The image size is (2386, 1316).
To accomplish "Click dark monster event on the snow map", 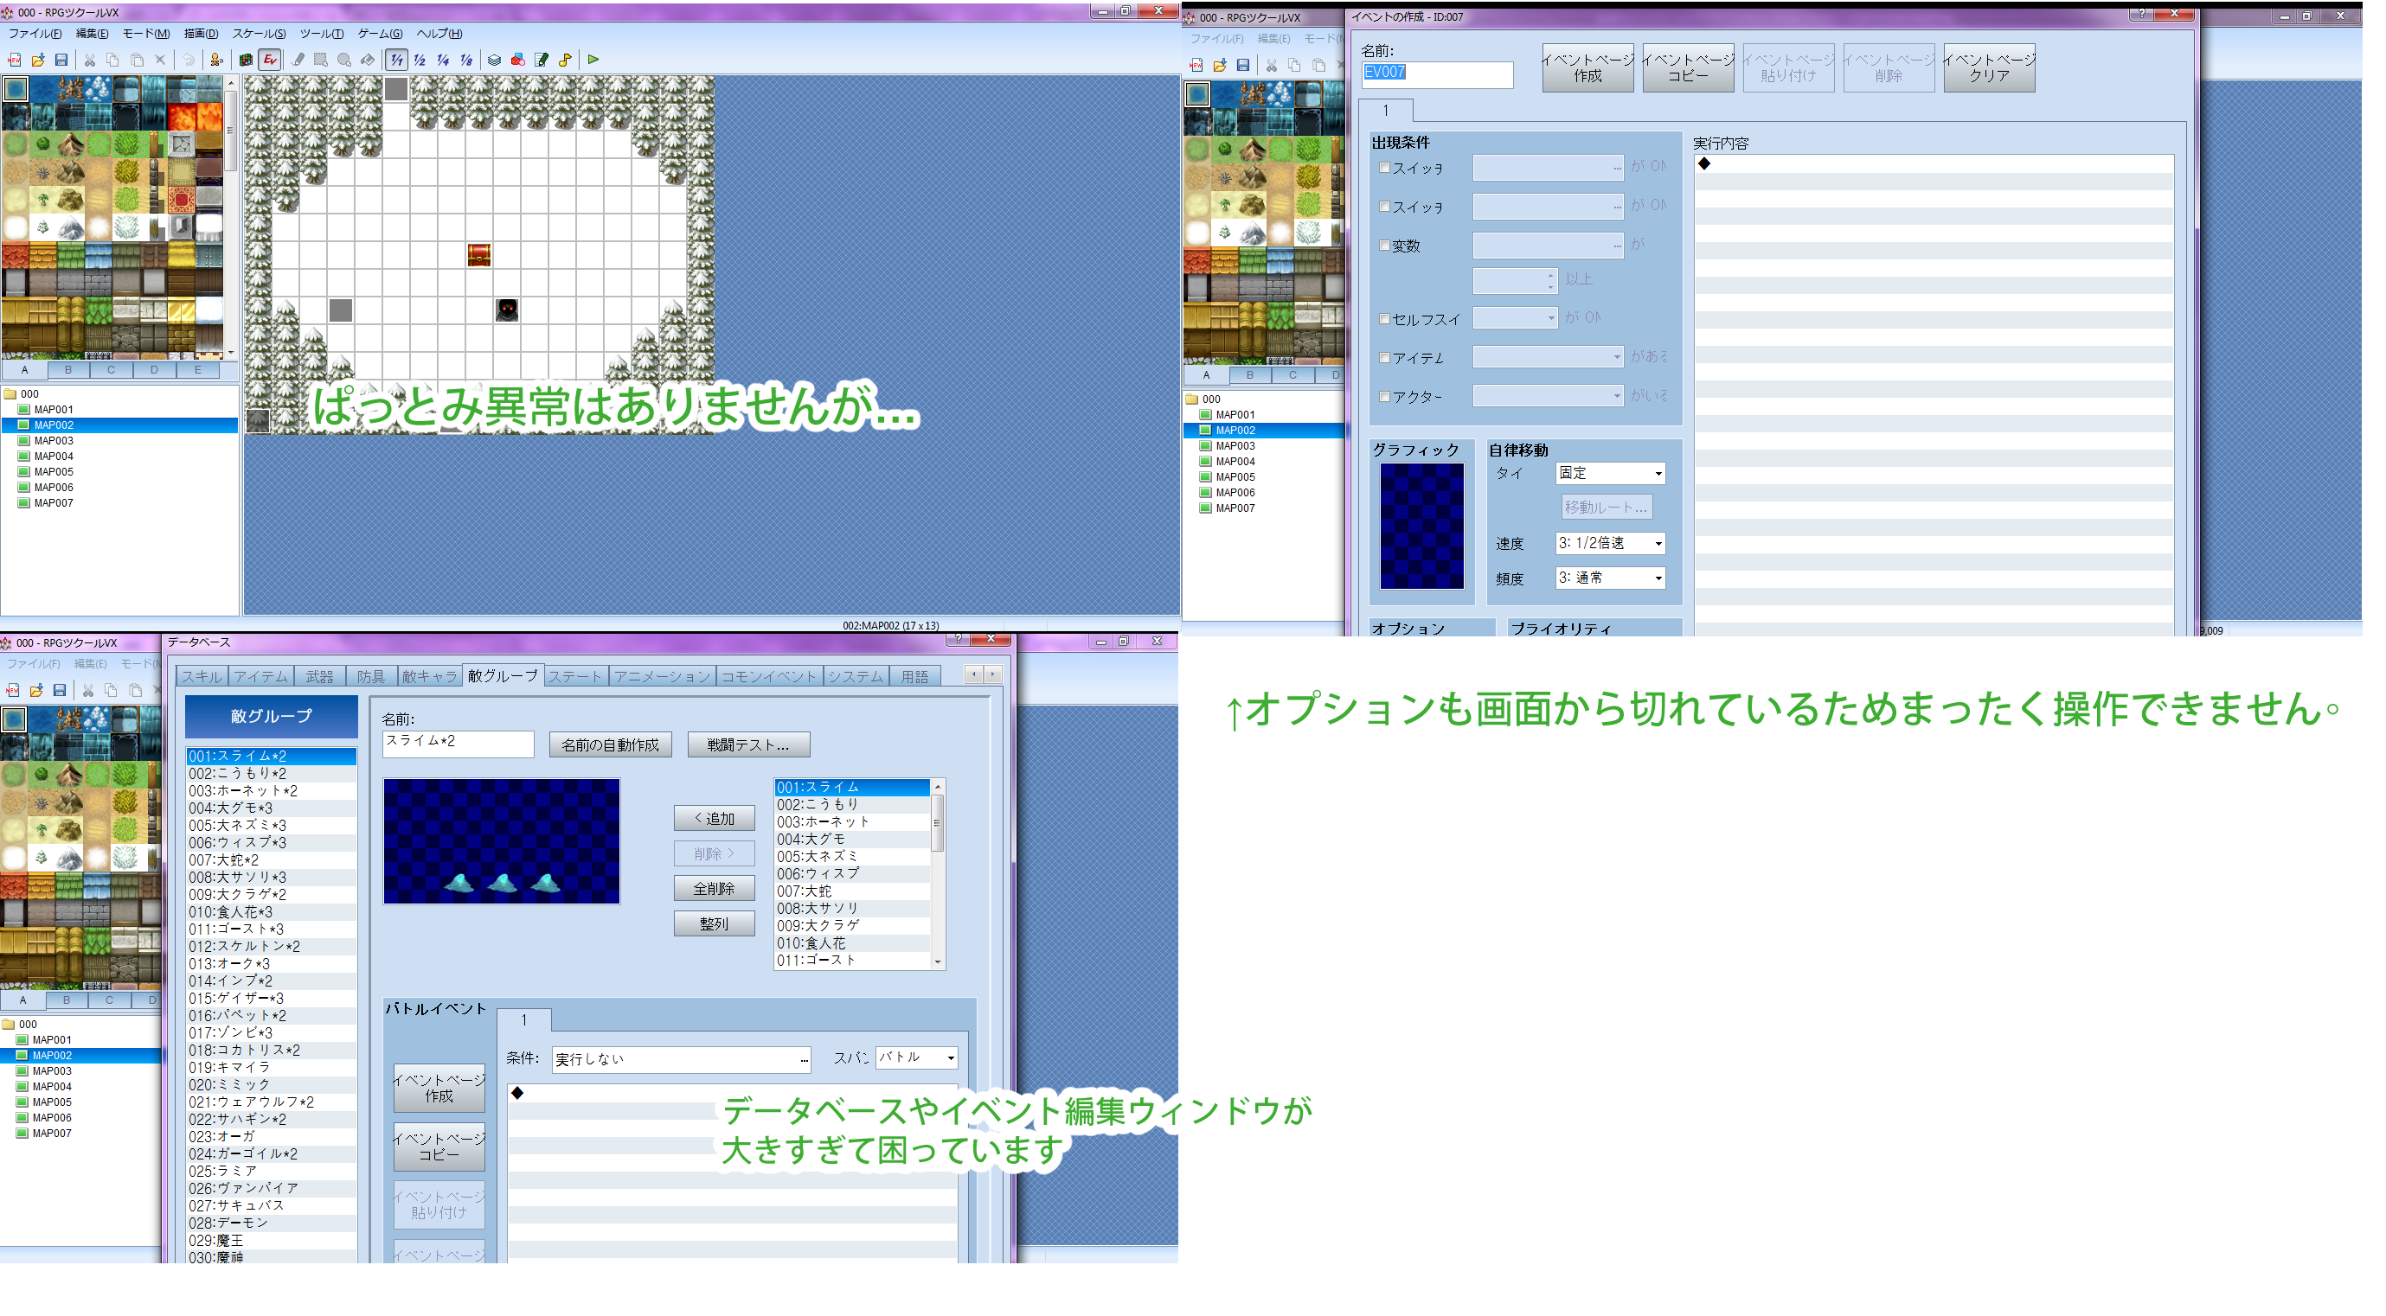I will 507,310.
